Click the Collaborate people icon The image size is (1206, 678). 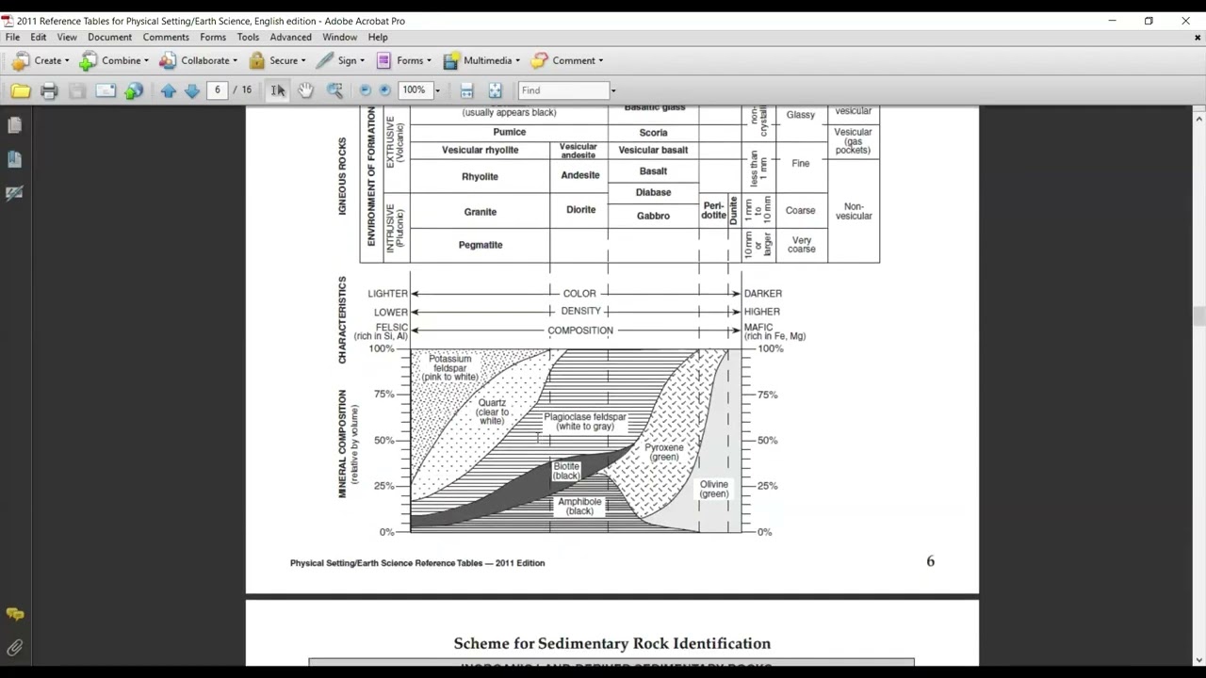tap(168, 60)
